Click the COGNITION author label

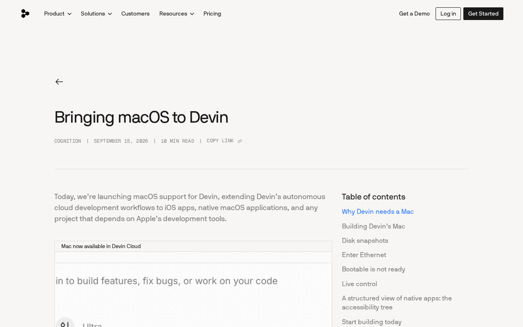coord(67,141)
